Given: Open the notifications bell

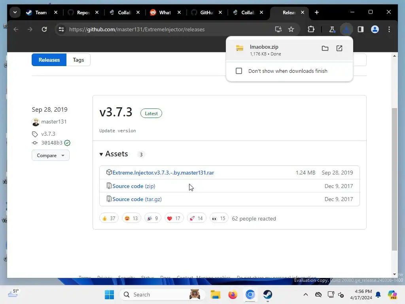Looking at the screenshot, I should (378, 294).
